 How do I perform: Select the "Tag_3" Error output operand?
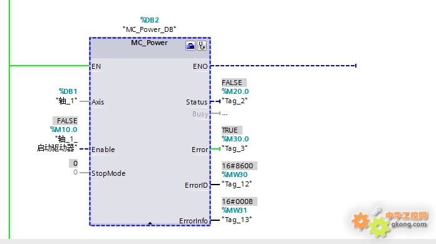234,148
